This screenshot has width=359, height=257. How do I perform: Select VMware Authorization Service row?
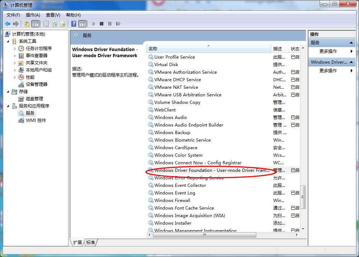coord(223,72)
